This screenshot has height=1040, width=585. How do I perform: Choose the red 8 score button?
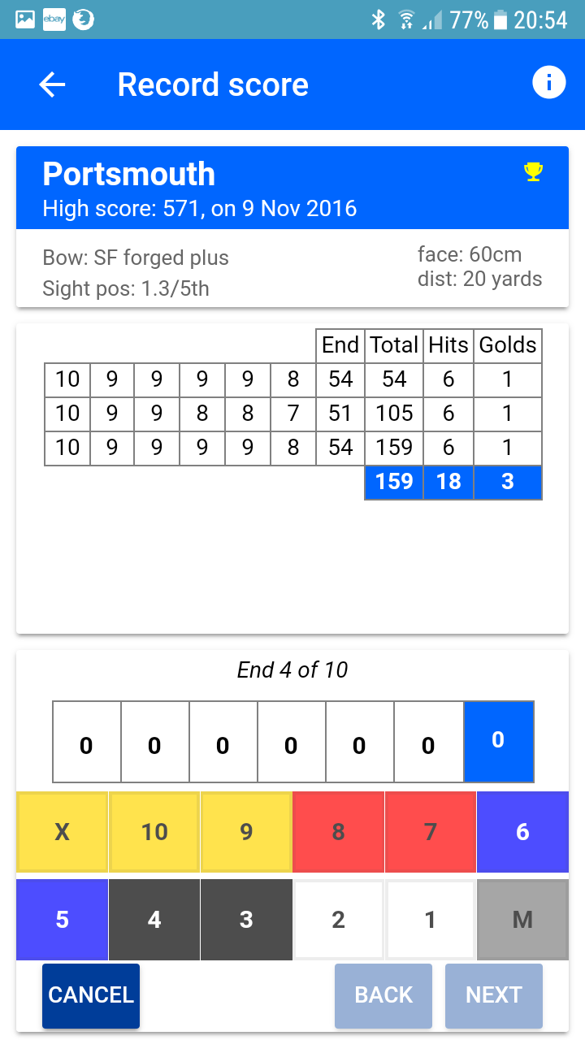point(338,832)
